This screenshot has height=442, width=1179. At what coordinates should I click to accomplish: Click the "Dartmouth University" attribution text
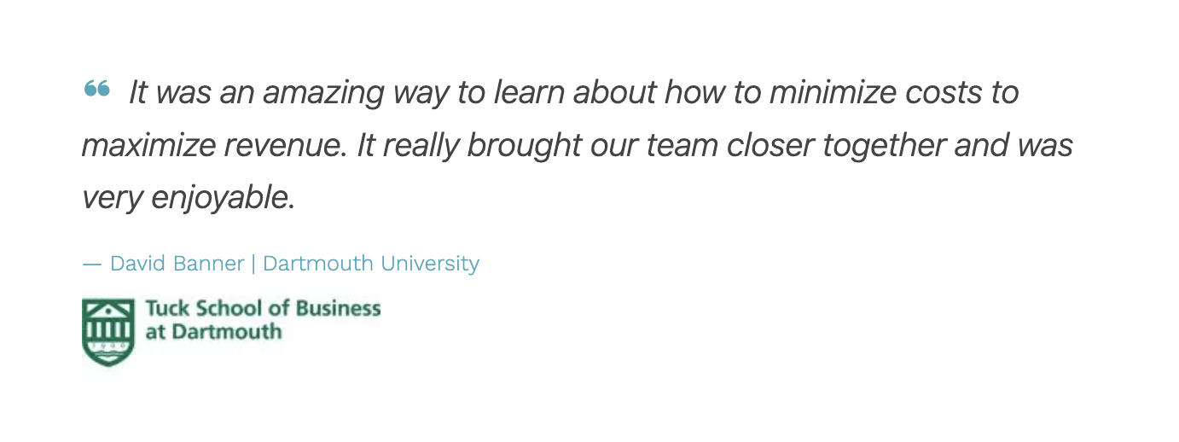[x=371, y=264]
